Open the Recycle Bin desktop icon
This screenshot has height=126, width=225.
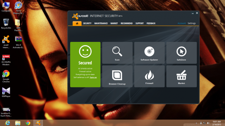(6, 24)
